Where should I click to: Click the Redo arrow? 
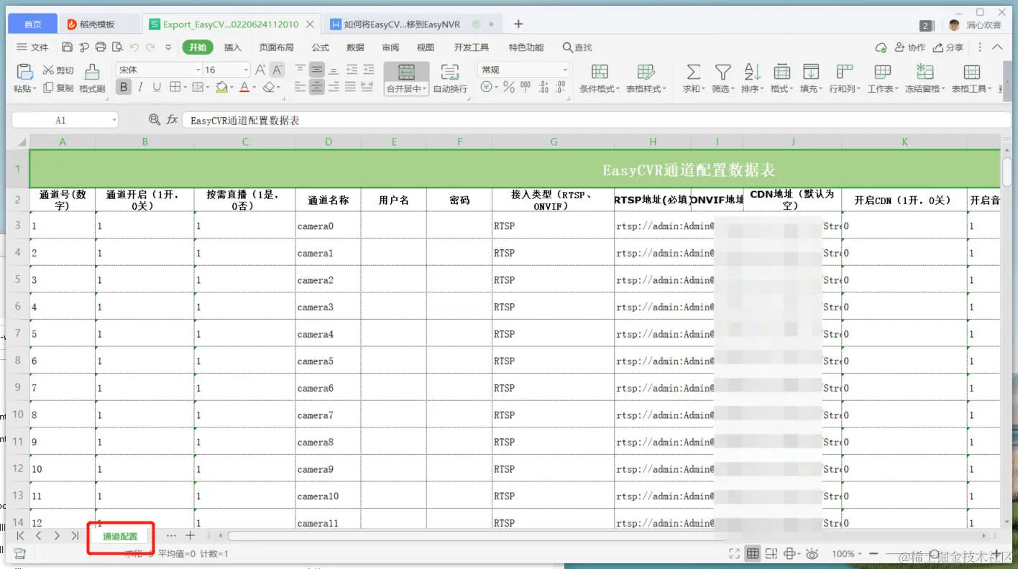pyautogui.click(x=150, y=47)
